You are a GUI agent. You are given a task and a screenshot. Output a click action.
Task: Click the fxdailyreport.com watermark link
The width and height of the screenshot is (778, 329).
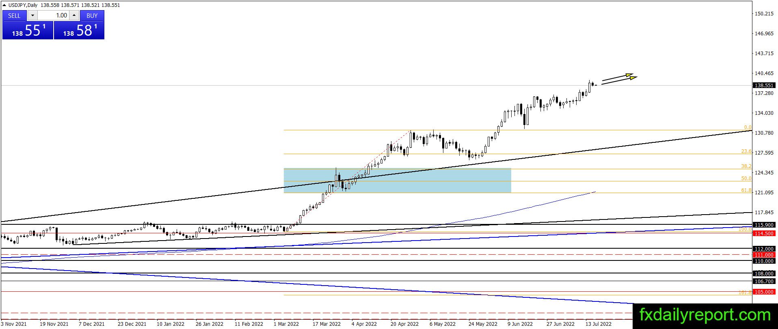tap(705, 315)
